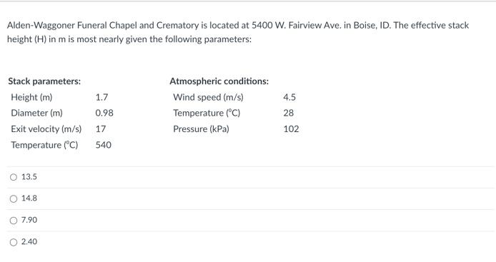
Task: Click the pressure value 102
Action: pos(291,129)
